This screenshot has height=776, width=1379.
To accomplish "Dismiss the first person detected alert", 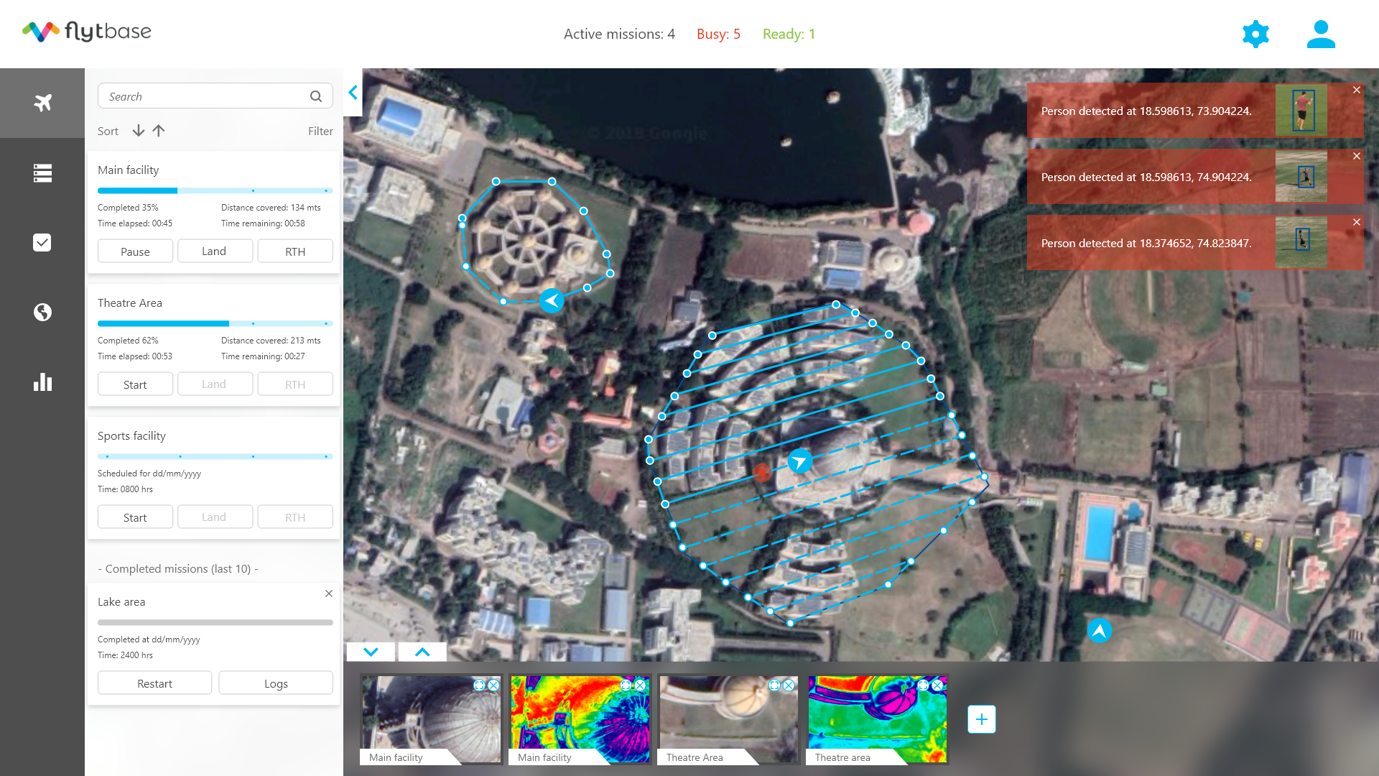I will [1357, 90].
